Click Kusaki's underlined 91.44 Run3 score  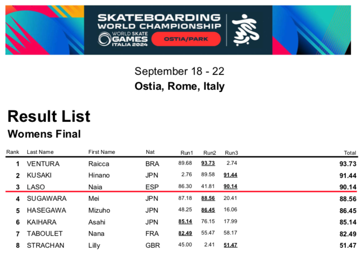[231, 175]
